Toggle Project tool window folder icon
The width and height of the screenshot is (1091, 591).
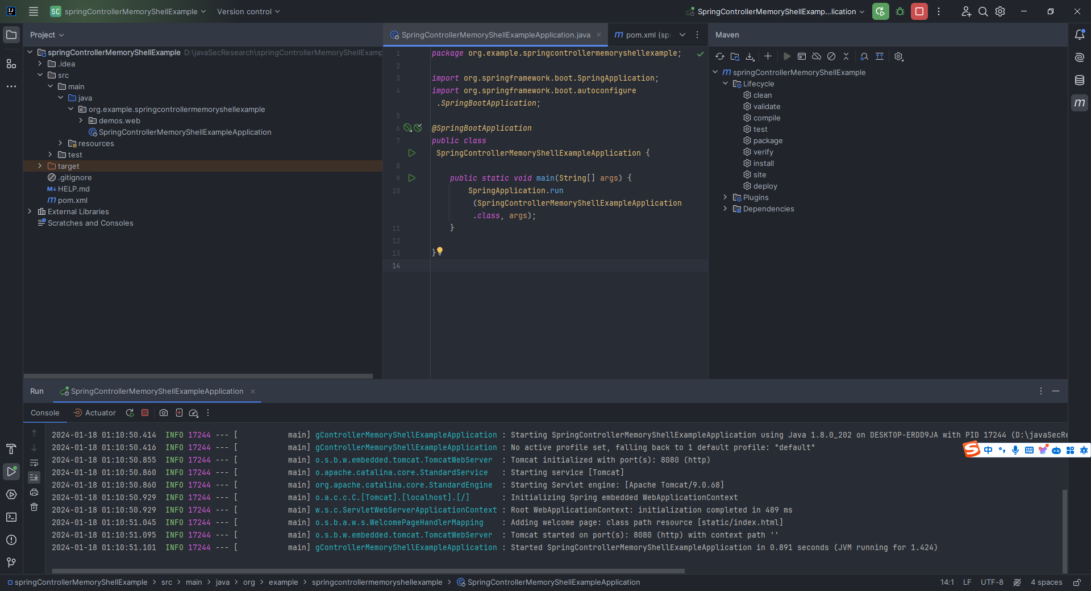[x=11, y=35]
